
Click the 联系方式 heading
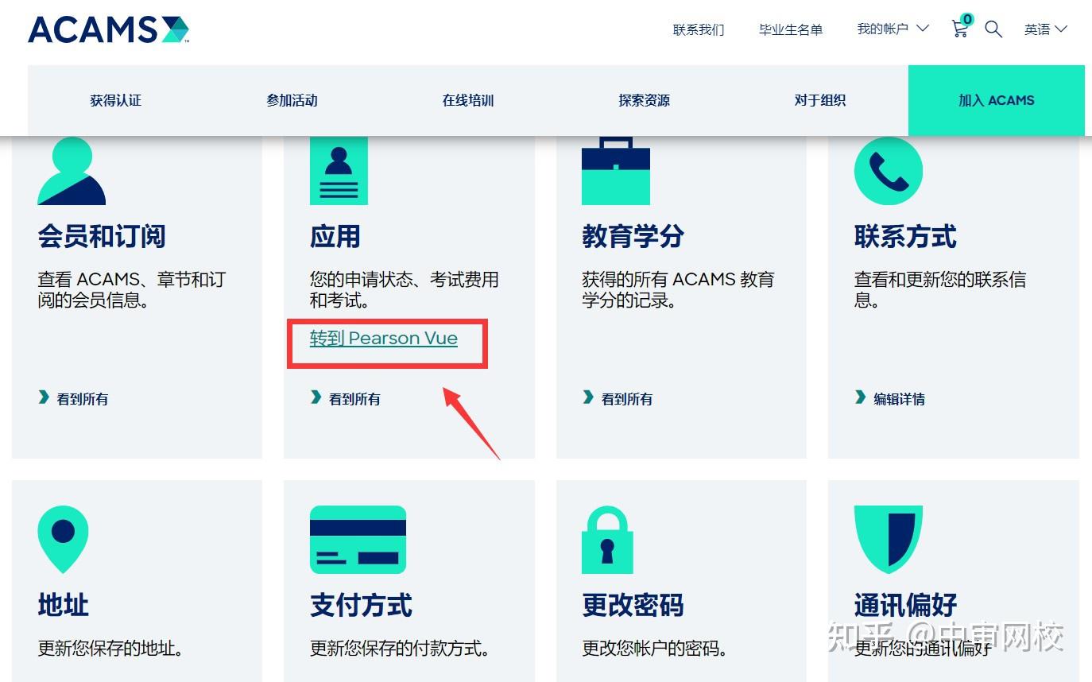(x=905, y=236)
